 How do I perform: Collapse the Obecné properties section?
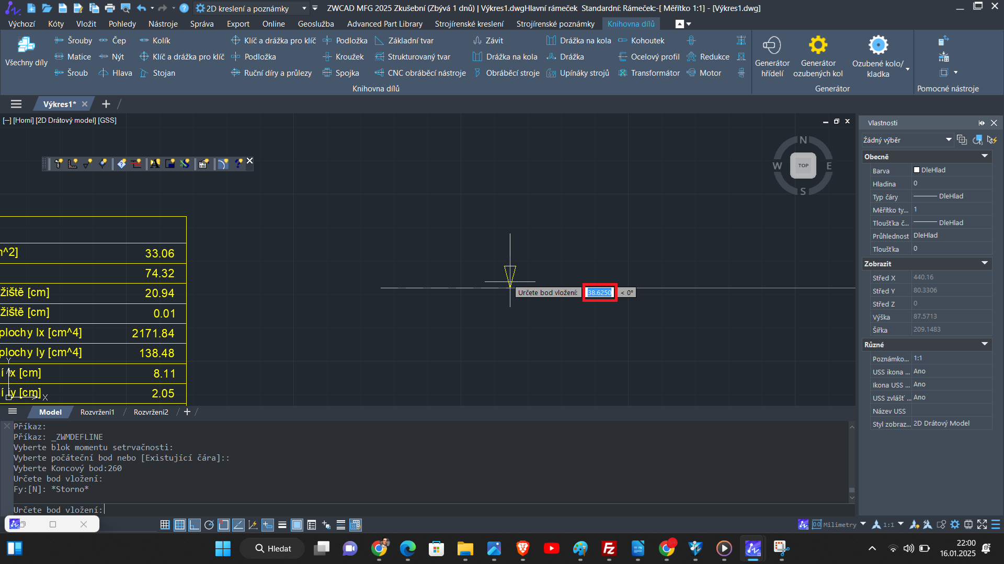click(985, 156)
